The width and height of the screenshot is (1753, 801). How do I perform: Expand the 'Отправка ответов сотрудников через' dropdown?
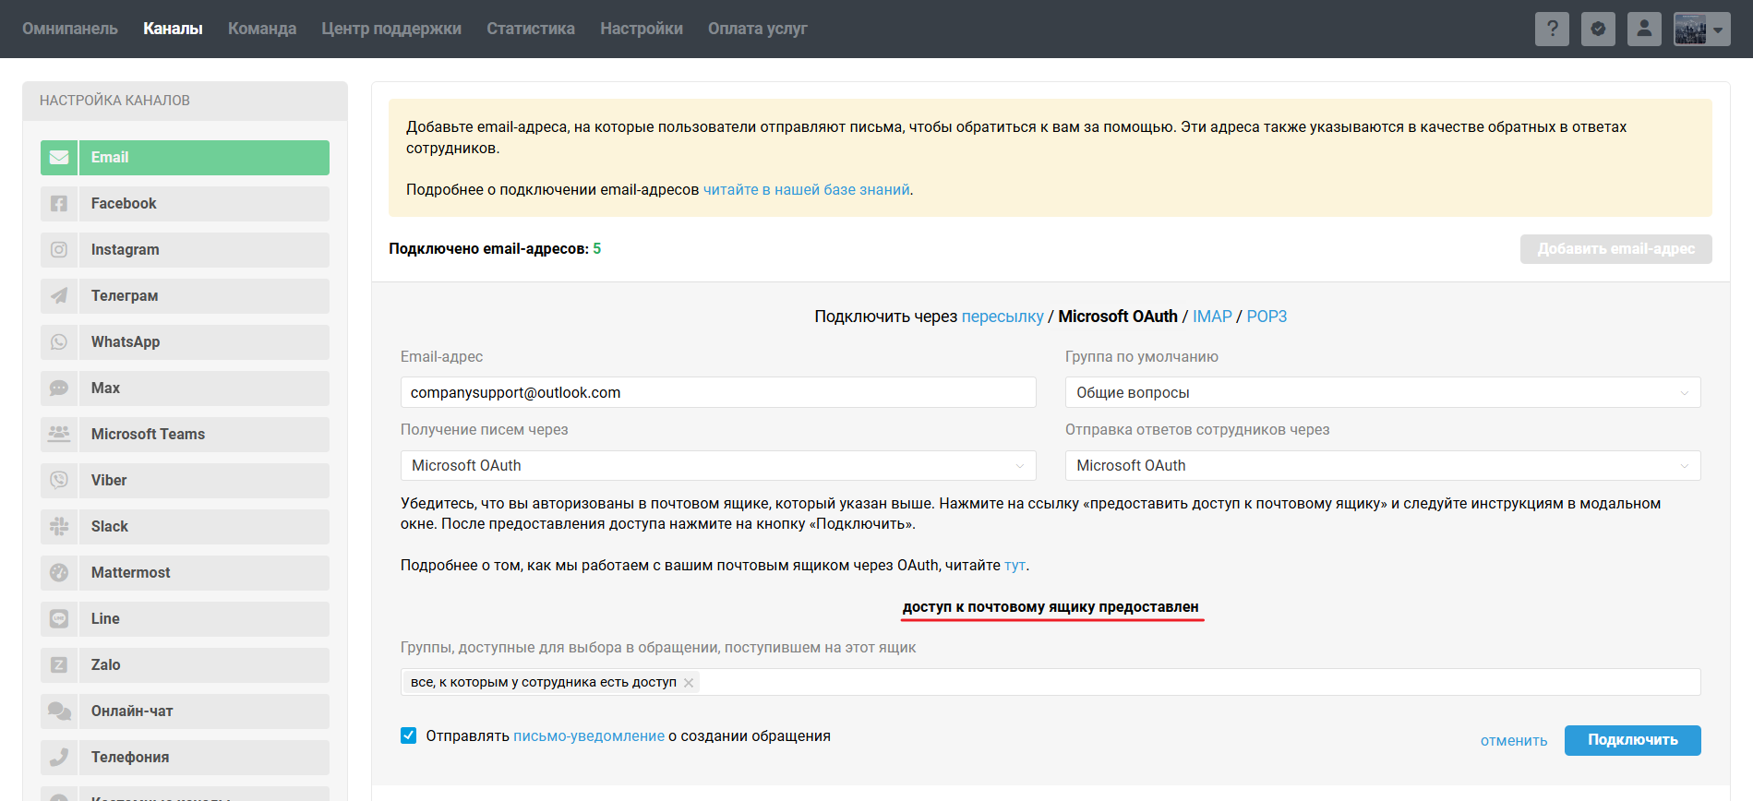pos(1382,466)
